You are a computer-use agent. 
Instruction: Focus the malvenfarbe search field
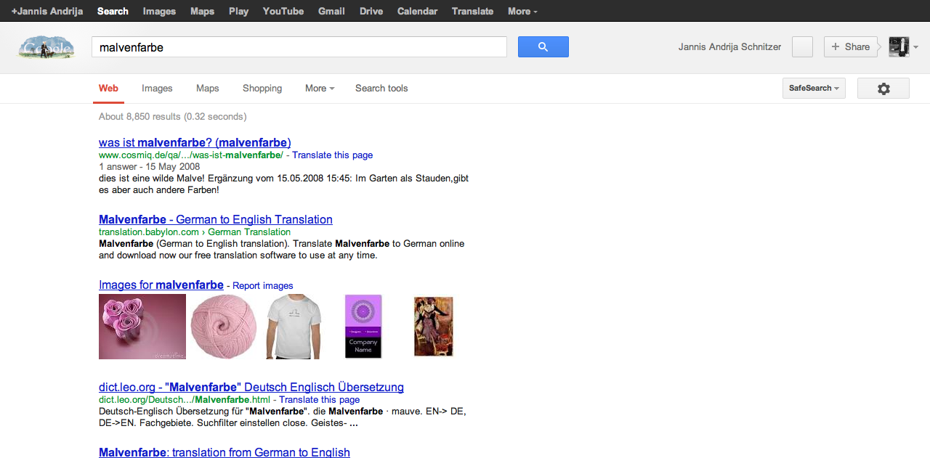click(299, 47)
